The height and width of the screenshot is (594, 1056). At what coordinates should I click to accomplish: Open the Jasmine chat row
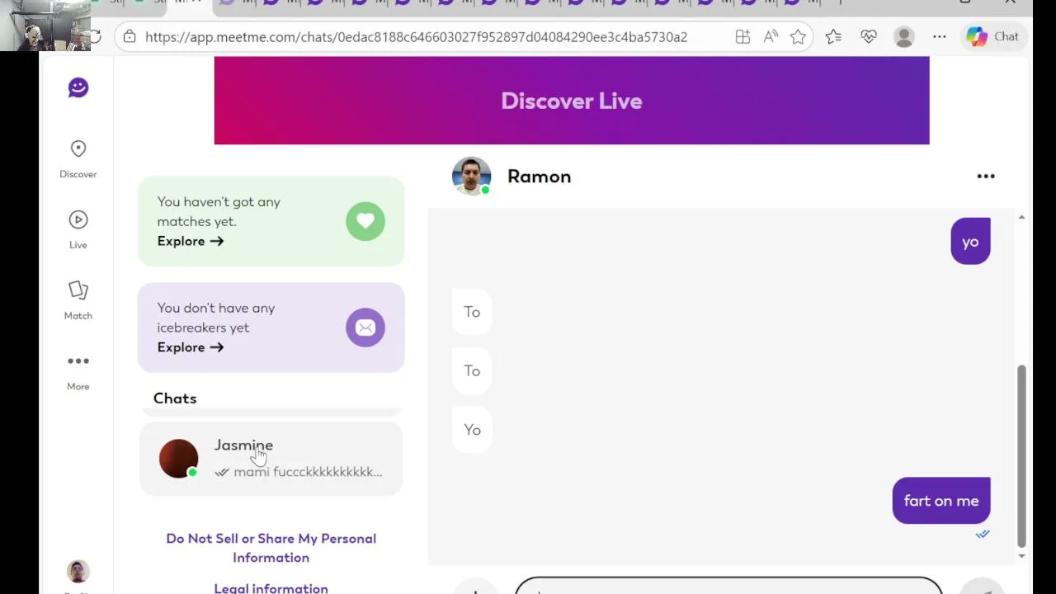coord(271,459)
